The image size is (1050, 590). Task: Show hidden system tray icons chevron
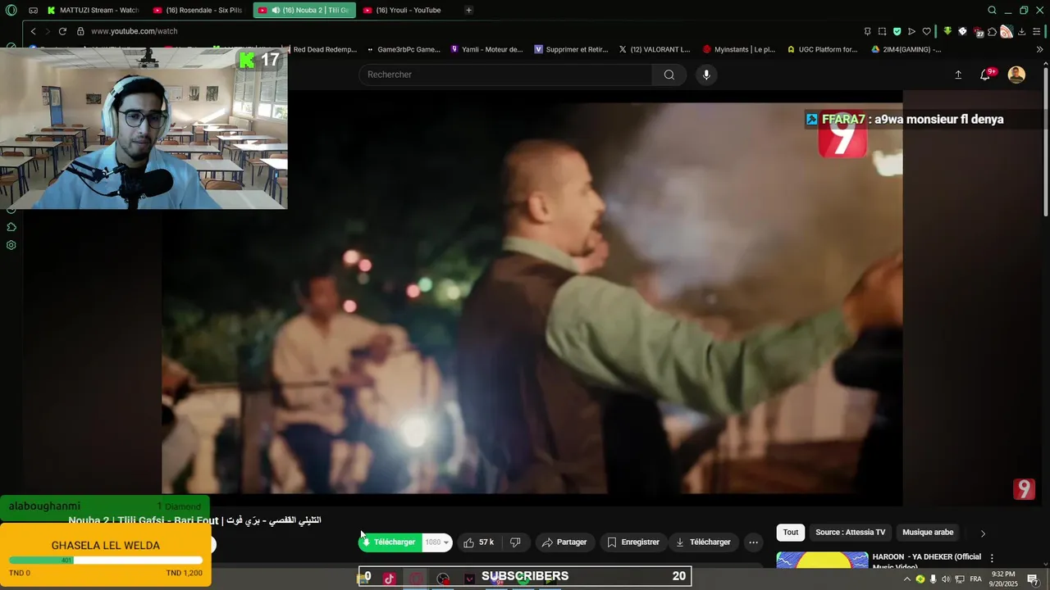[x=906, y=579]
